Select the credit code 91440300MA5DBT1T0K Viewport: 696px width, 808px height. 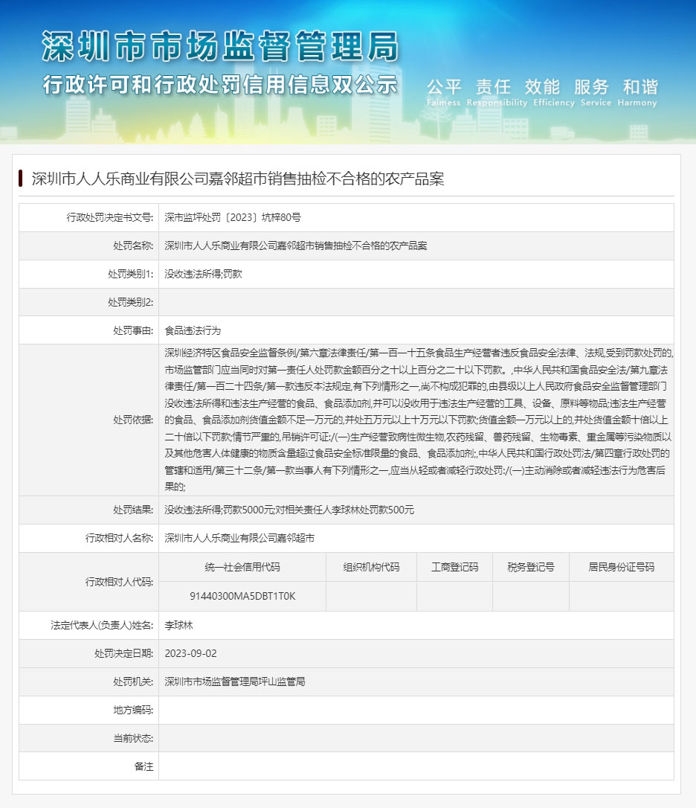pyautogui.click(x=242, y=596)
